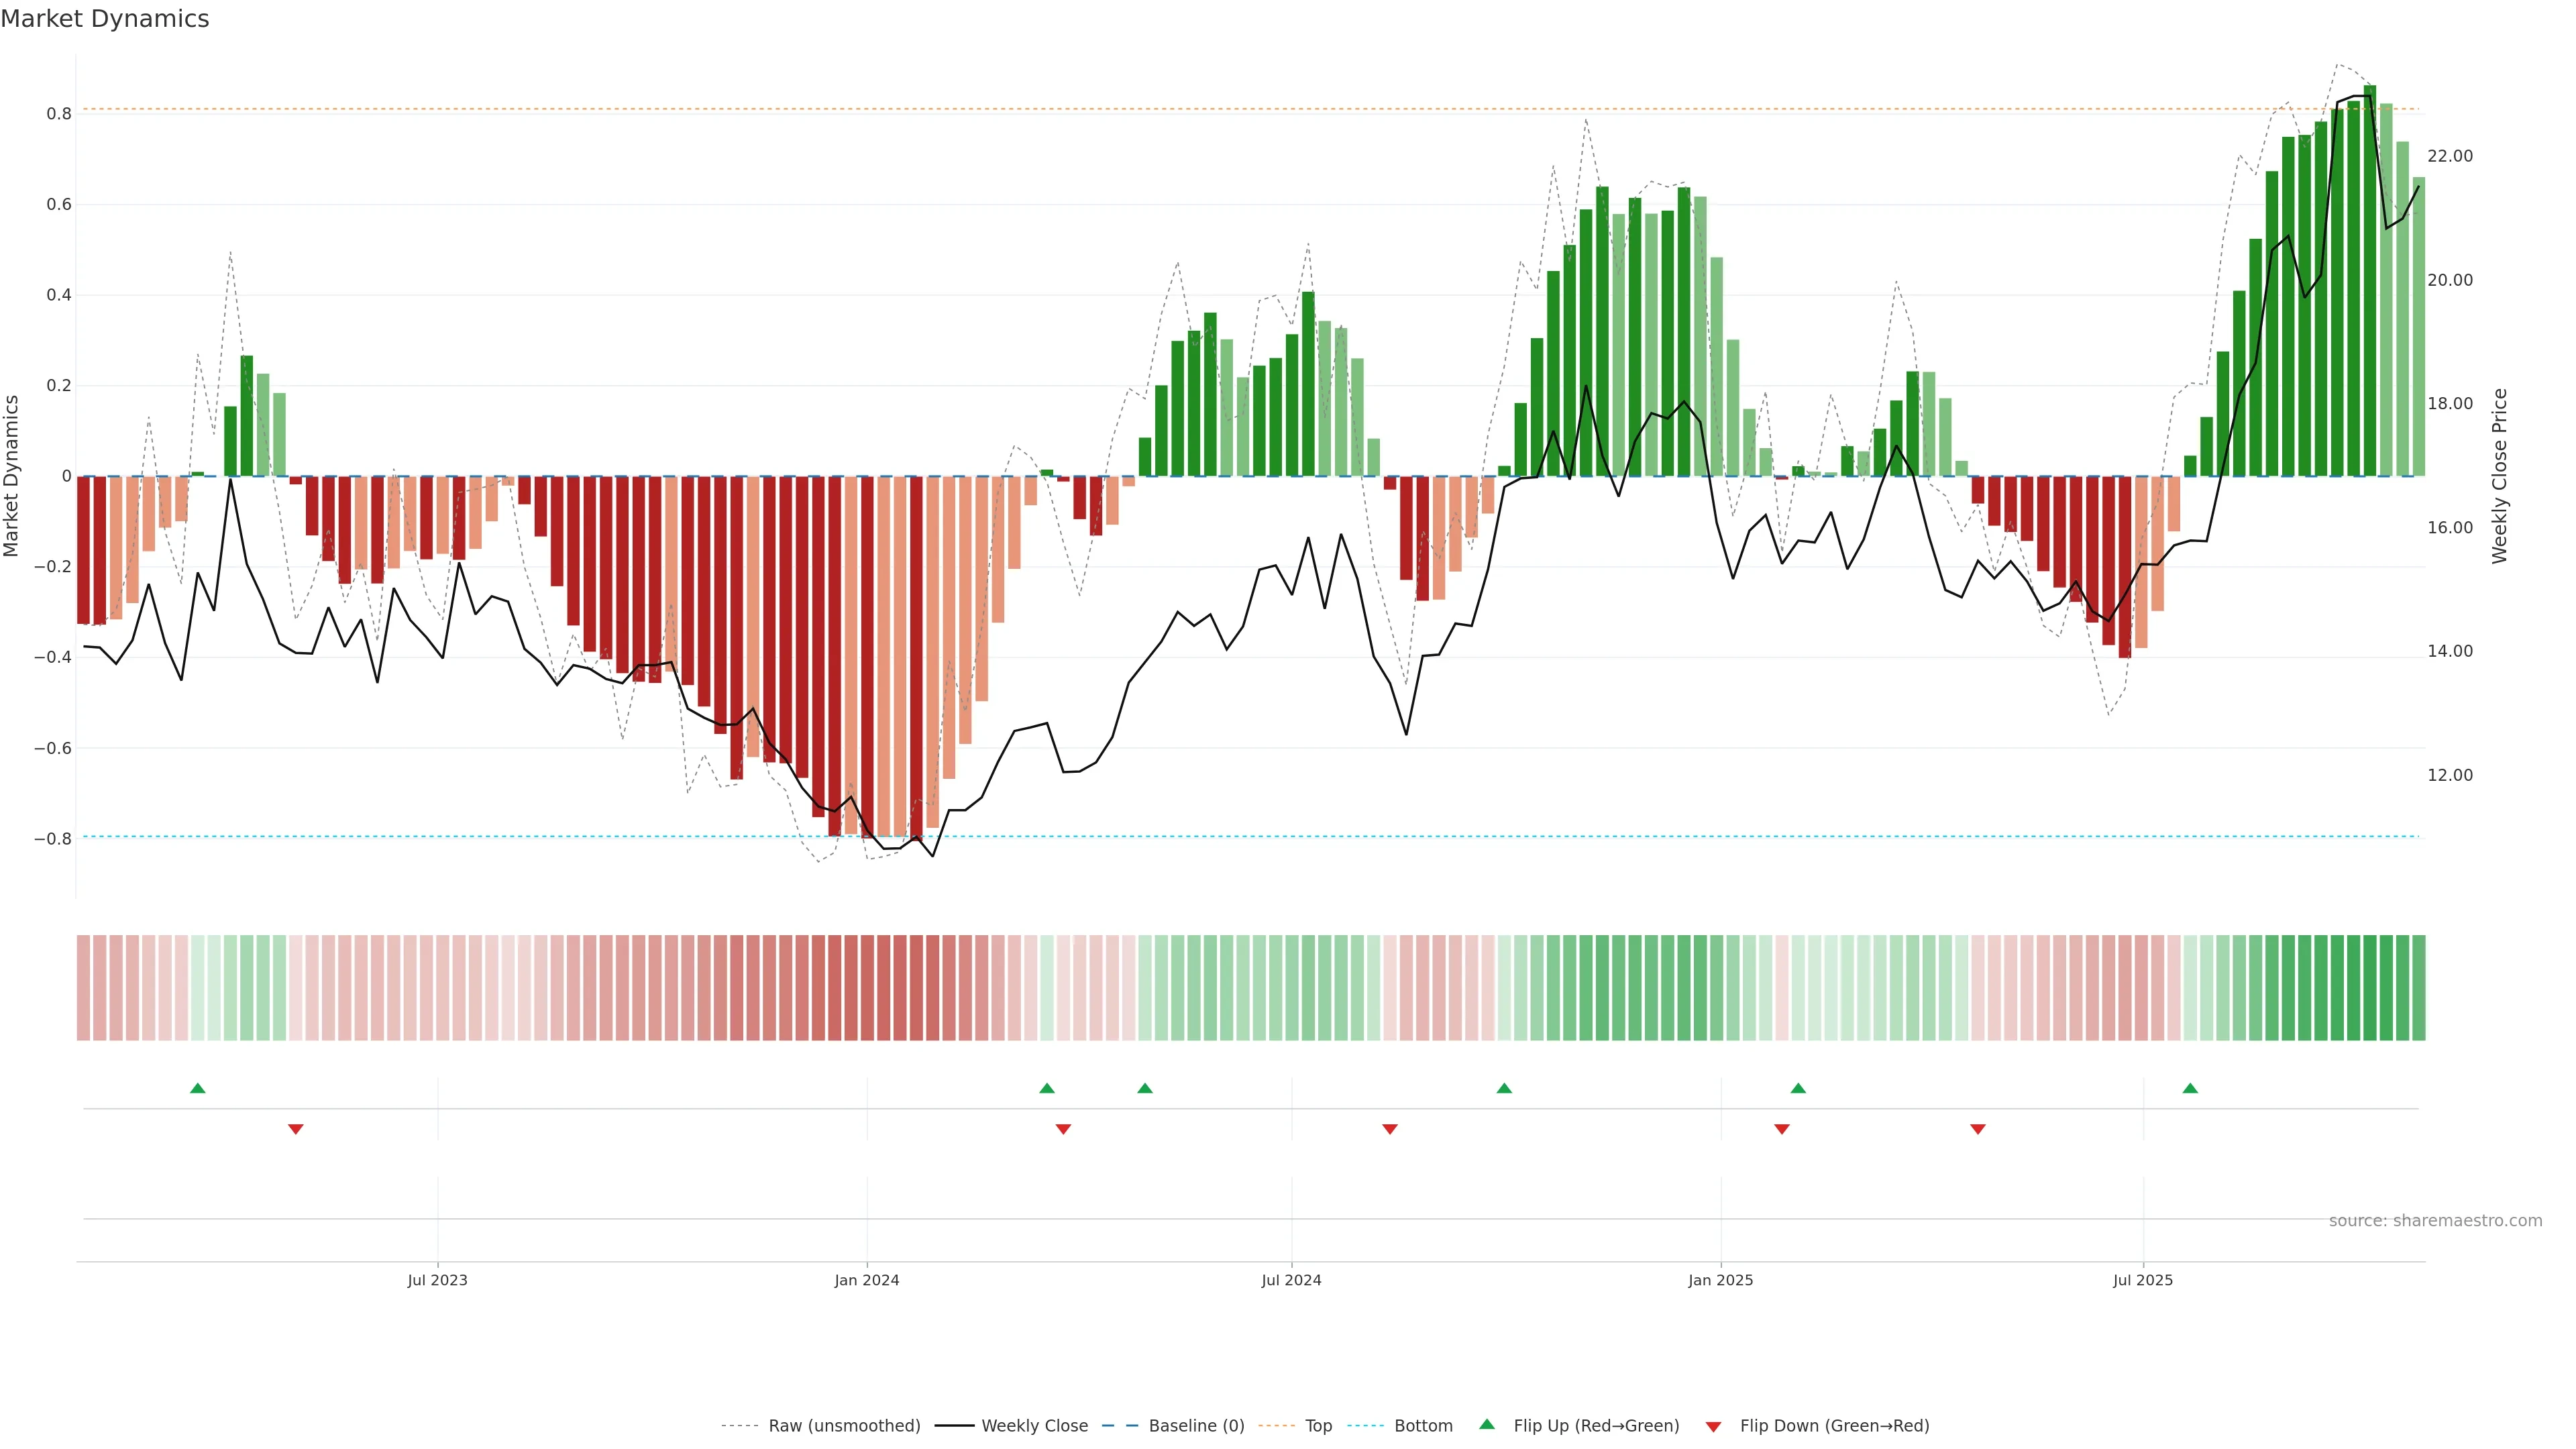The image size is (2576, 1449).
Task: Click the first red flip-down triangle marker
Action: pyautogui.click(x=296, y=1129)
